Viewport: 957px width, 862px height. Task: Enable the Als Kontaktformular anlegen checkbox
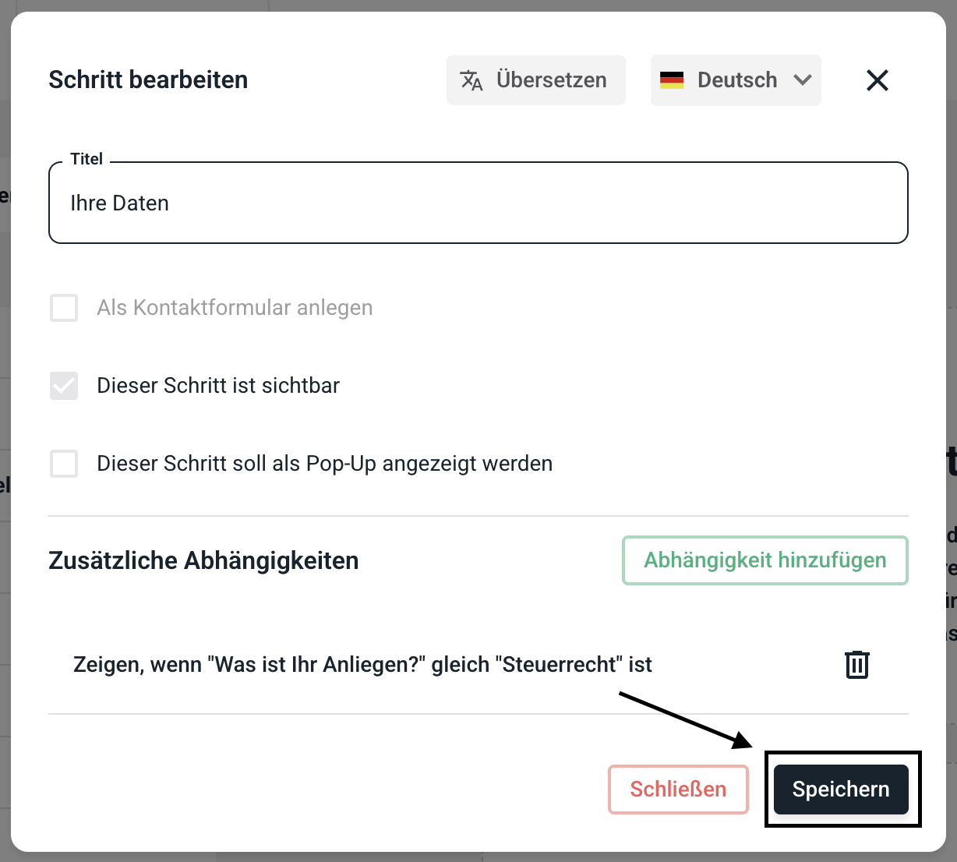coord(64,308)
